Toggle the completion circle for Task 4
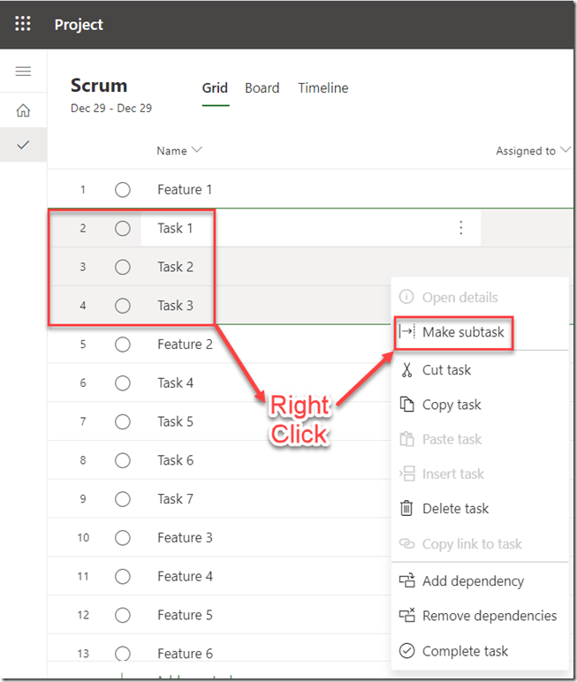This screenshot has width=577, height=682. click(x=123, y=383)
